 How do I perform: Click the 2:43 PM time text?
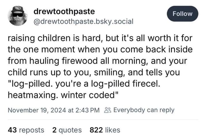click(89, 110)
